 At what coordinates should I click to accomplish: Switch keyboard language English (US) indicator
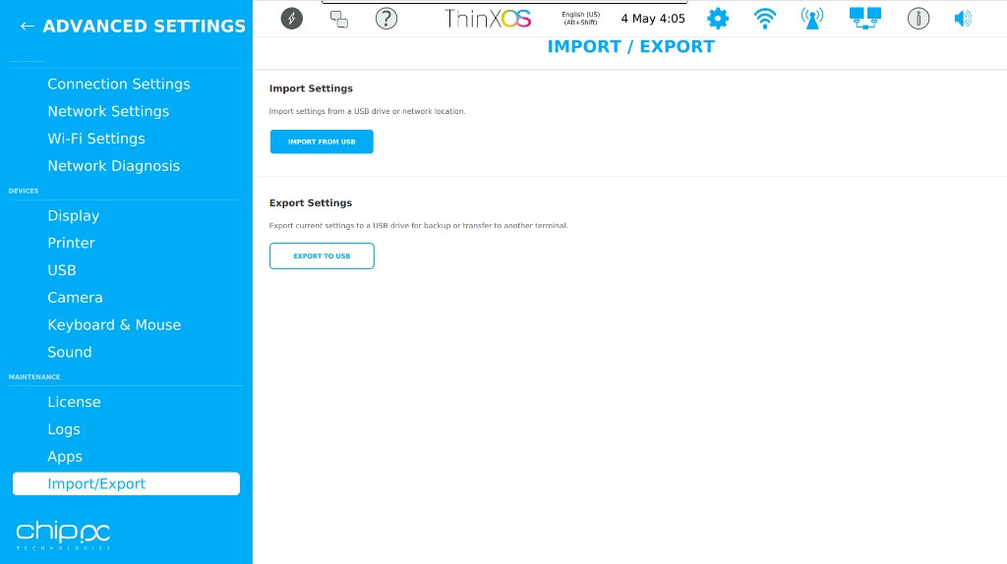tap(580, 18)
